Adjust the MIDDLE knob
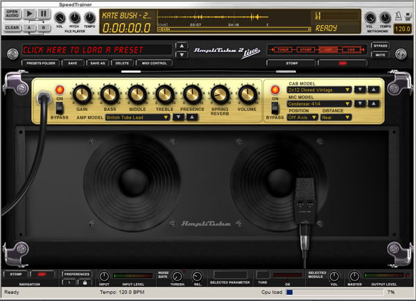The image size is (416, 301). pyautogui.click(x=137, y=95)
